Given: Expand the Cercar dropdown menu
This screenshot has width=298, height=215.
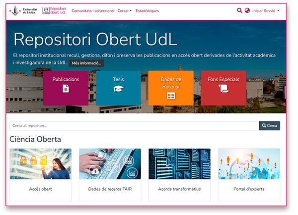Looking at the screenshot, I should [125, 11].
